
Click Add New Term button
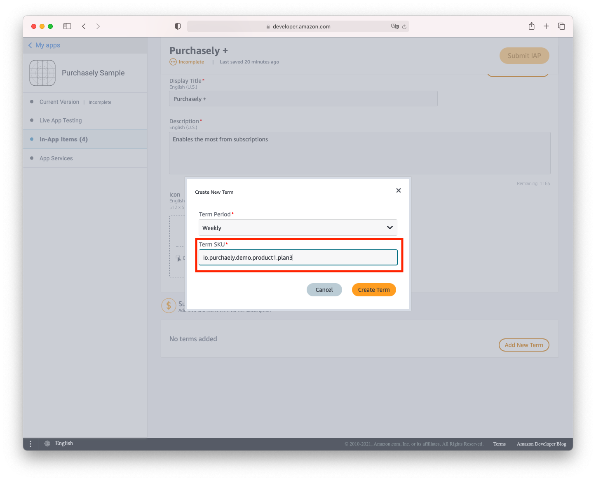click(x=524, y=345)
